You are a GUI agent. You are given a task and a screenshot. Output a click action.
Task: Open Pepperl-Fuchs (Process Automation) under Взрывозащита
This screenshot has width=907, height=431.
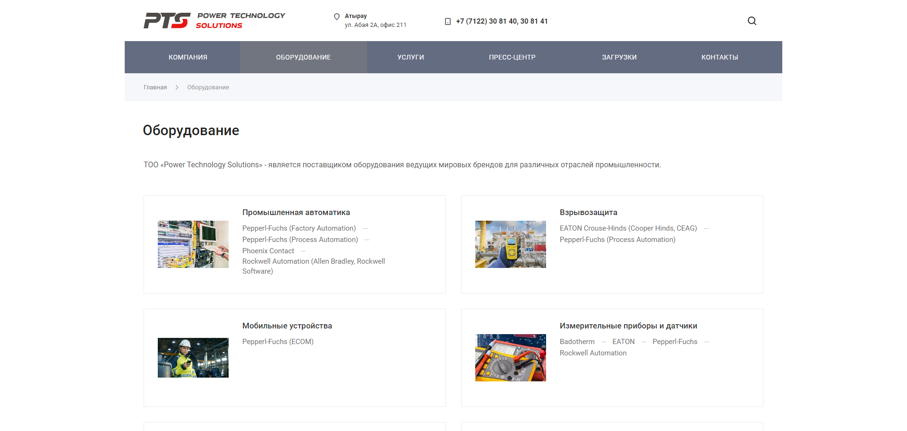(x=617, y=240)
